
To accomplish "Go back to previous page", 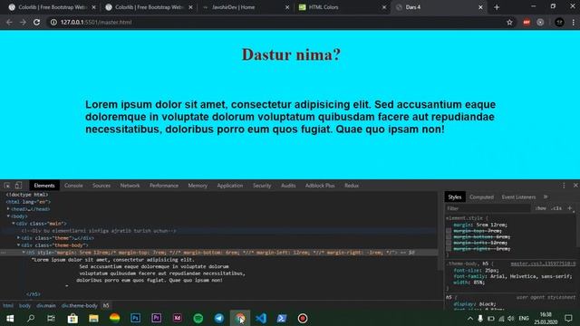I will [9, 22].
